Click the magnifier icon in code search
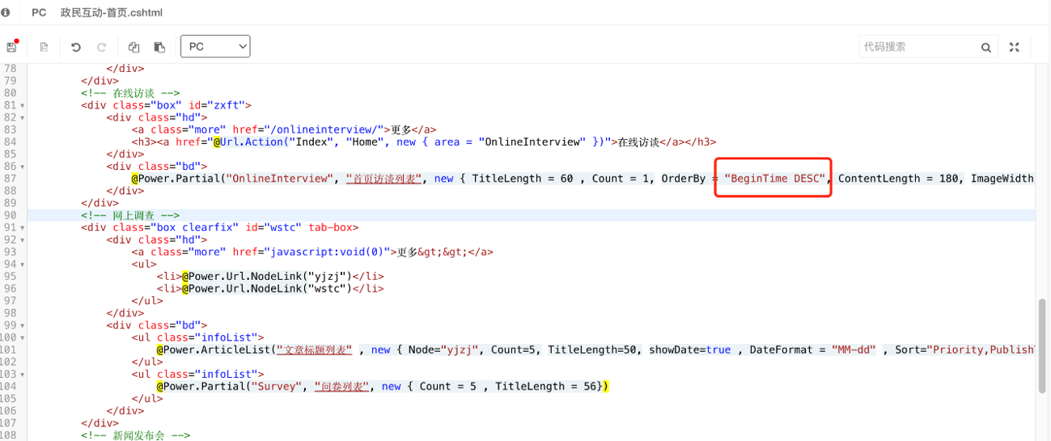The image size is (1051, 441). (986, 48)
